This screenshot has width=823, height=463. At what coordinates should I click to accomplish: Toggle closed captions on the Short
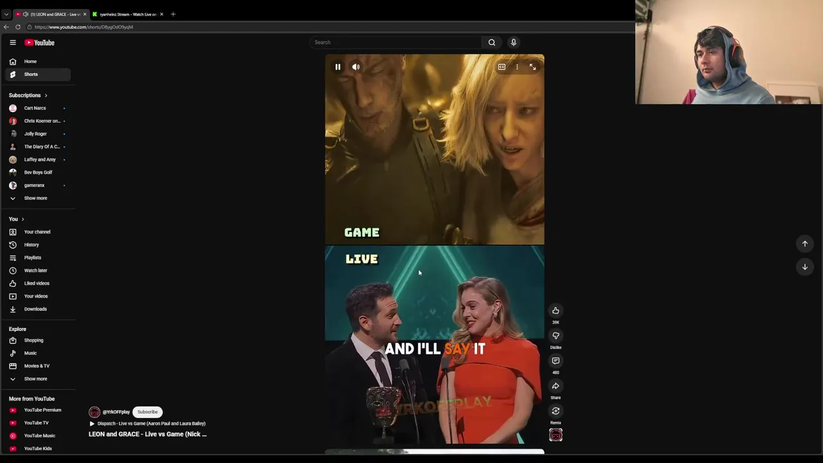pos(502,67)
